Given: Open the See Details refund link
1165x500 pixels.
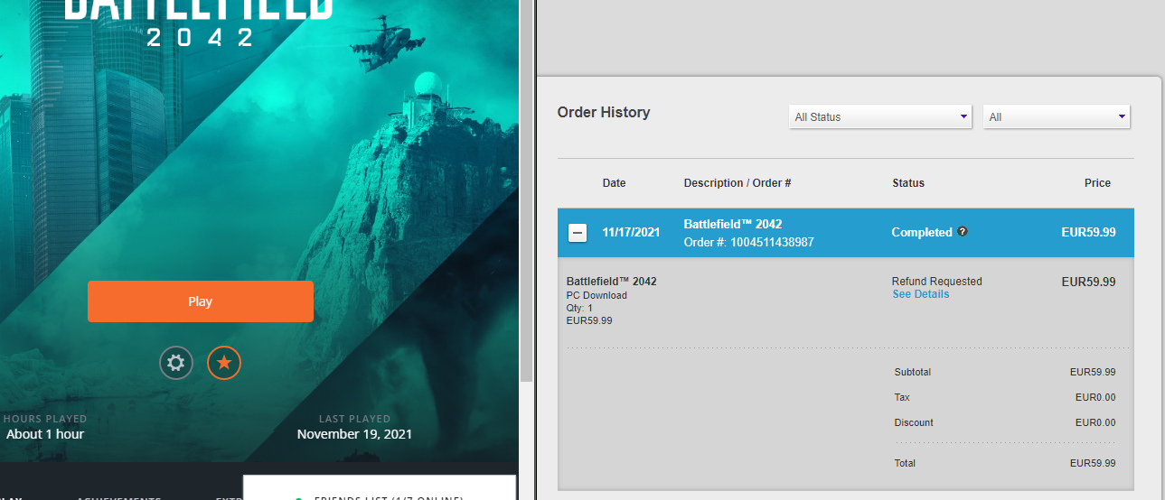Looking at the screenshot, I should coord(920,294).
